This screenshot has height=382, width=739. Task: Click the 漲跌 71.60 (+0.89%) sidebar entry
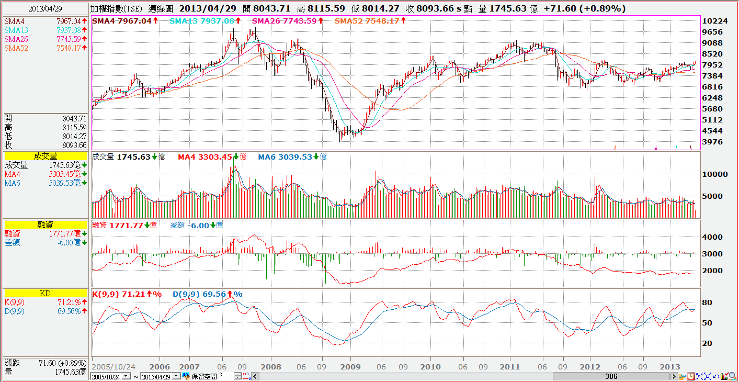pos(46,363)
